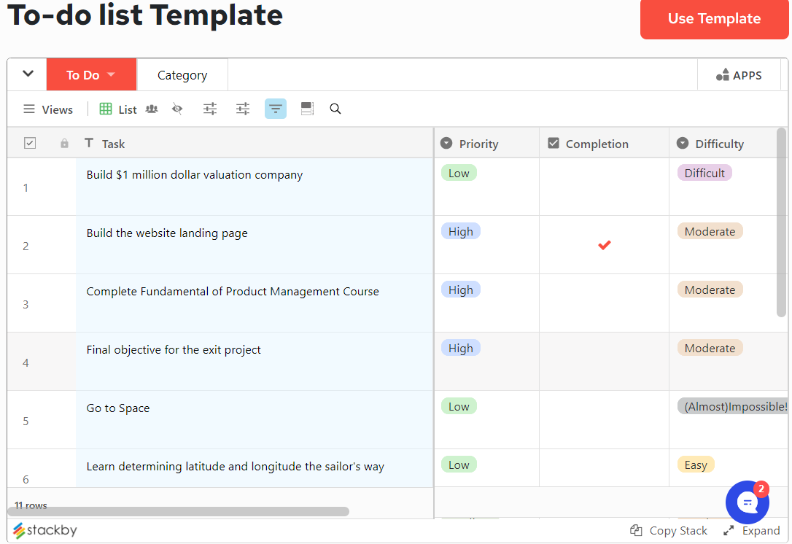Screen dimensions: 792x544
Task: Click the highlighted sort lines icon
Action: pyautogui.click(x=276, y=109)
